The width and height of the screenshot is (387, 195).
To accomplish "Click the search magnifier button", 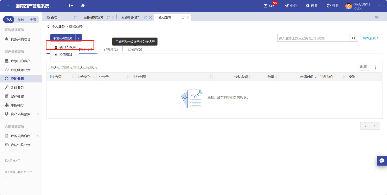I will [354, 38].
